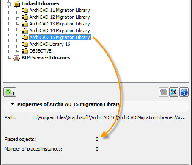This screenshot has width=192, height=165.
Task: Click folder icon of ArchiCAD 12 Migration Library
Action: click(x=25, y=17)
